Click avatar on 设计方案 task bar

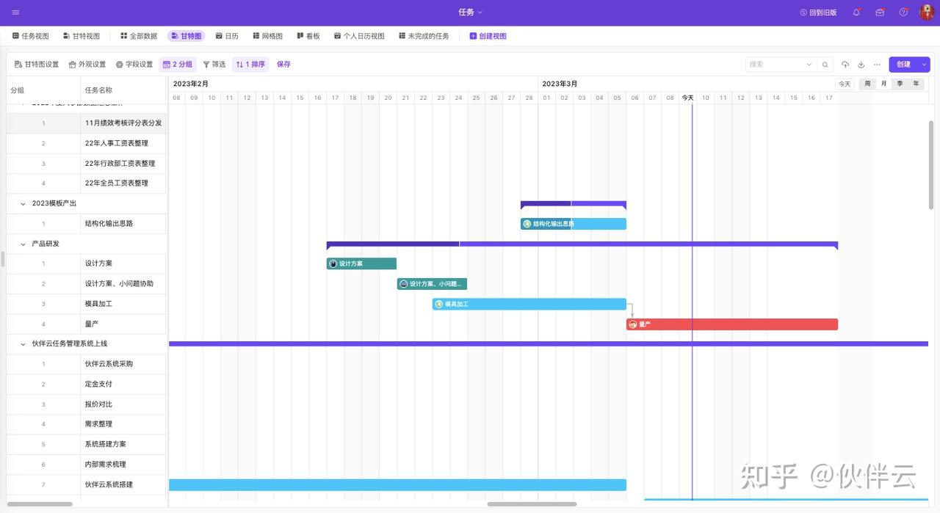(x=333, y=263)
